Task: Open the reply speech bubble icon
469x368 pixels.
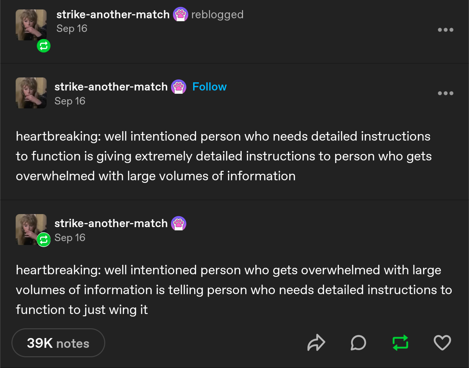Action: pos(358,343)
